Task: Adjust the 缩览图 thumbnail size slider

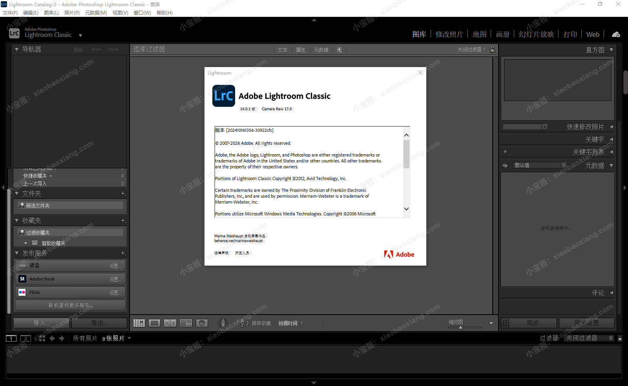Action: coord(460,327)
